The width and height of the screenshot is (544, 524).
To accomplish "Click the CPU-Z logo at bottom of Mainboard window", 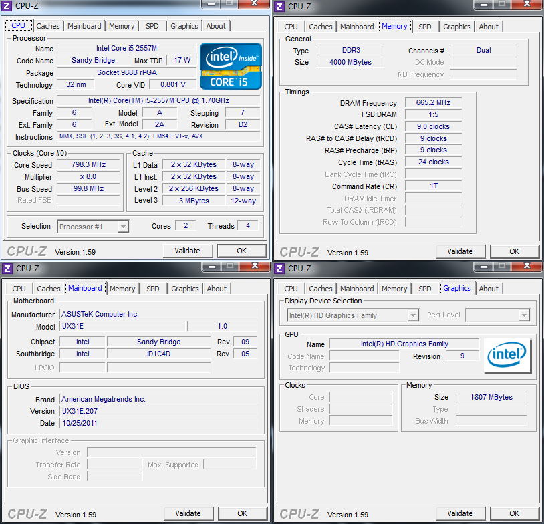I will pos(27,513).
